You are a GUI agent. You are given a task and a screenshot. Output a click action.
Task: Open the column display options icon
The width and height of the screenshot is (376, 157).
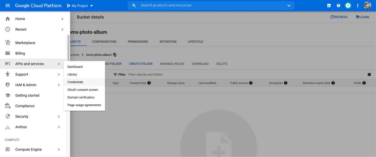[x=369, y=74]
